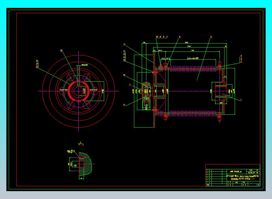Select part callout number 12
The image size is (272, 199).
pyautogui.click(x=124, y=51)
